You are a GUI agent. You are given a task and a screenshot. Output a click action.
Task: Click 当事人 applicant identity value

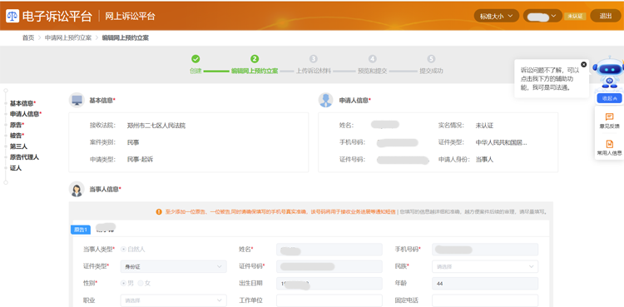click(x=484, y=159)
